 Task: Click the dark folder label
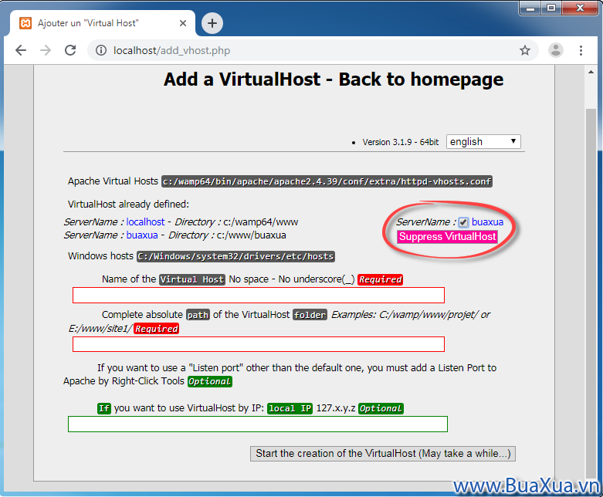tap(310, 315)
